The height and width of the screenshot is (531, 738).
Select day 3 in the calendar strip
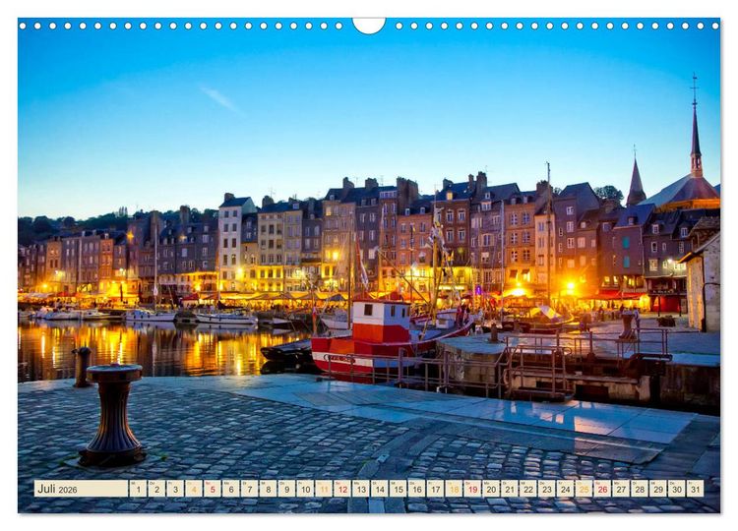175,488
